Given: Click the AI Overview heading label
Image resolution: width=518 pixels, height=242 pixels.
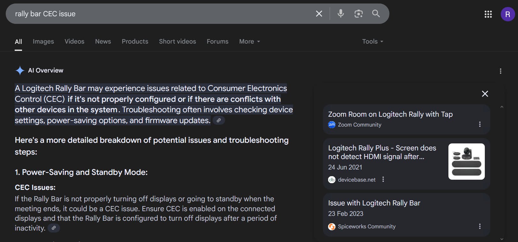Looking at the screenshot, I should point(46,70).
